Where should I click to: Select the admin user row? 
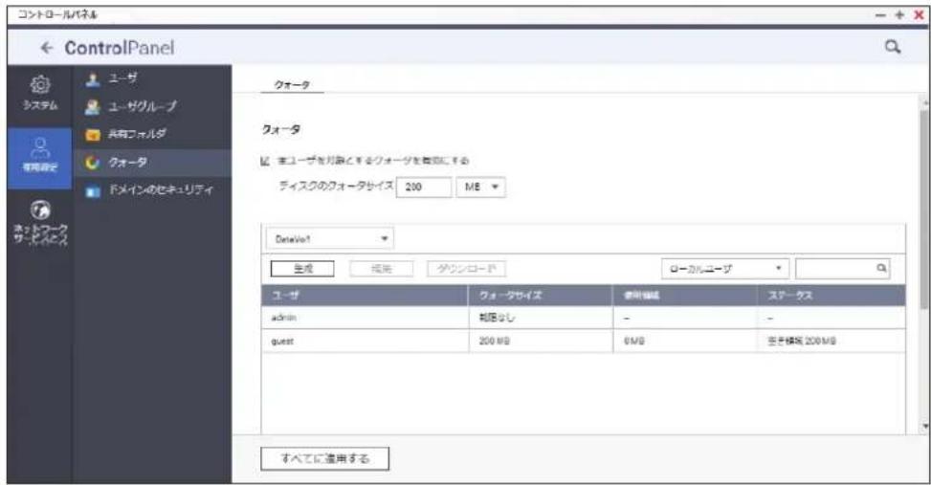pos(583,318)
